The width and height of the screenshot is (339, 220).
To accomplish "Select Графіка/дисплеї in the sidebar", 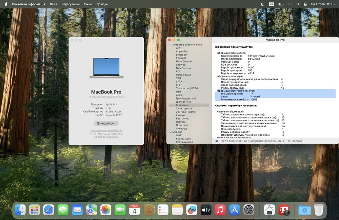I will tap(186, 98).
